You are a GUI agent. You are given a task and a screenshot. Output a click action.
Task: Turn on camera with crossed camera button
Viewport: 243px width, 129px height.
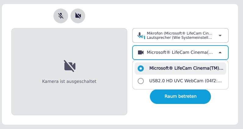tap(78, 16)
